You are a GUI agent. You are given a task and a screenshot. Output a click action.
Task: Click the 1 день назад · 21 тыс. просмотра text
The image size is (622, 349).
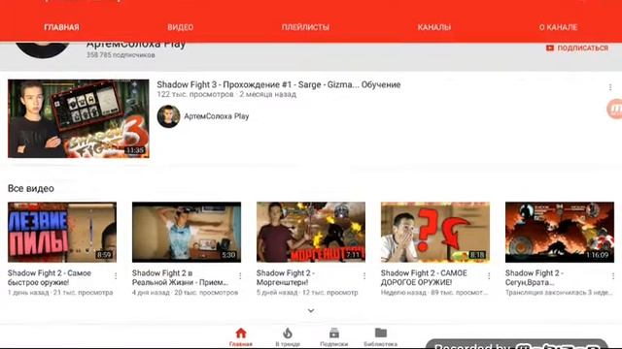[x=60, y=293]
